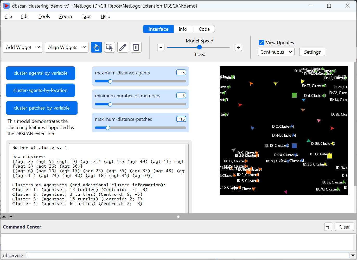Click the Settings button
The width and height of the screenshot is (357, 260).
[x=312, y=52]
